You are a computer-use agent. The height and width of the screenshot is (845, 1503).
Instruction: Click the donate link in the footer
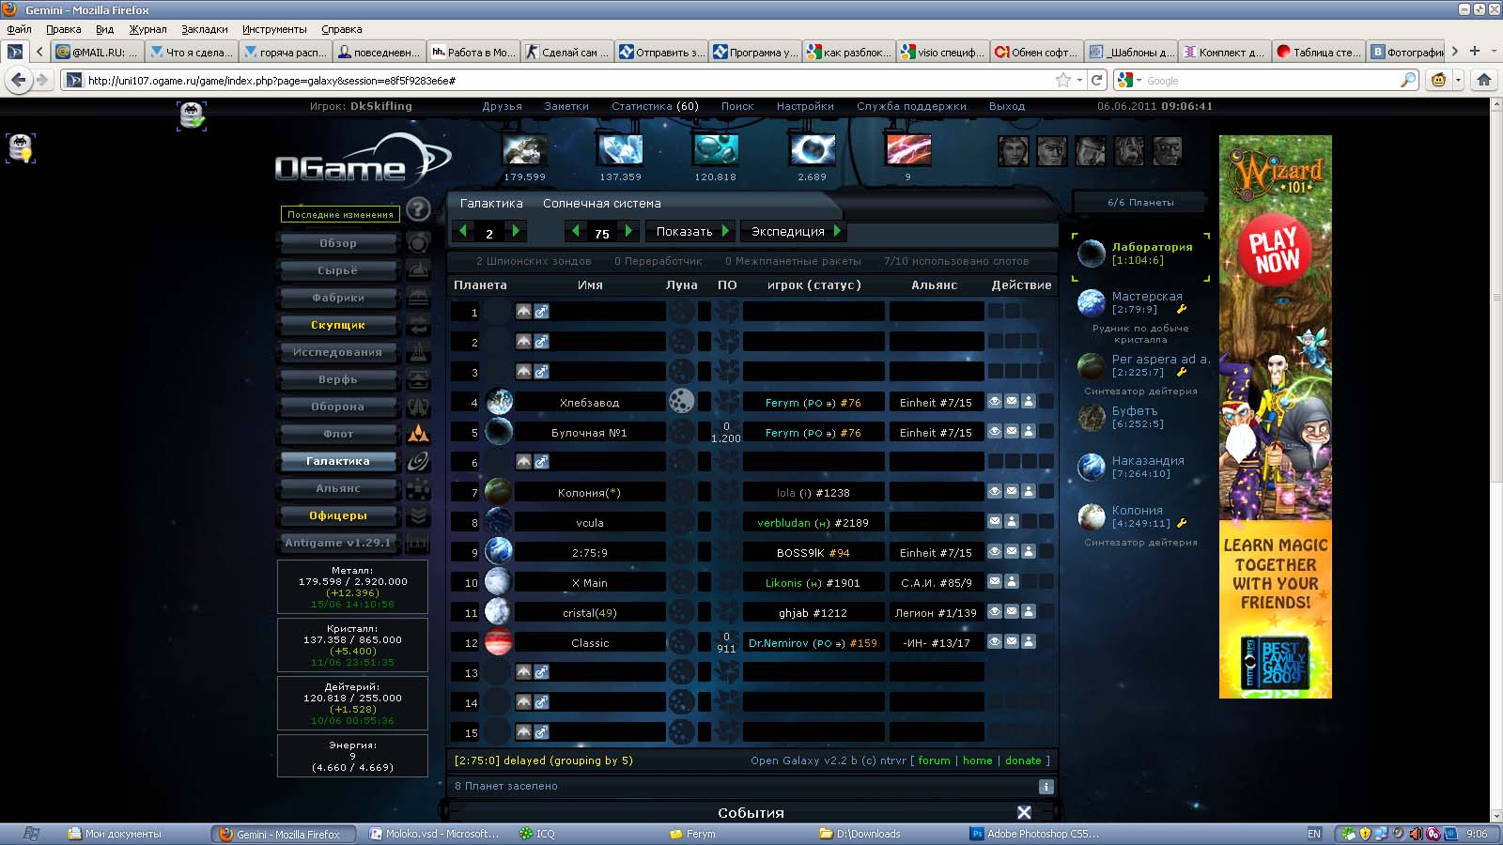(1023, 760)
